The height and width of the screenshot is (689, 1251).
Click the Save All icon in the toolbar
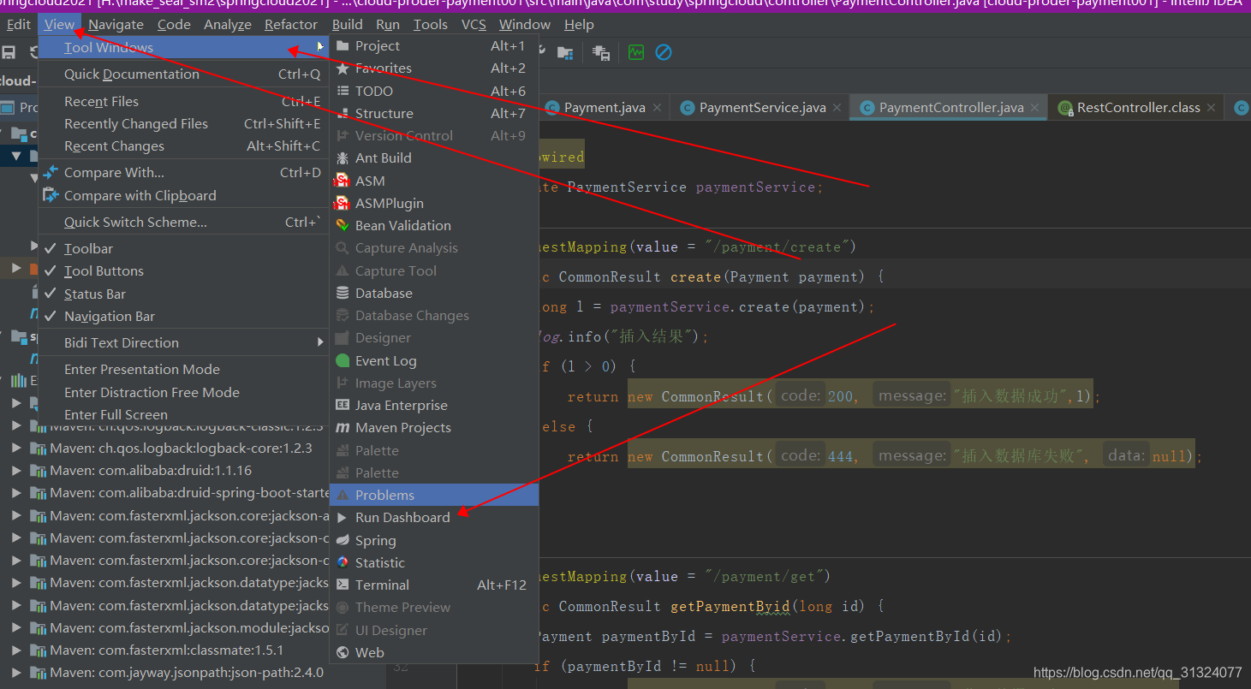pos(9,52)
